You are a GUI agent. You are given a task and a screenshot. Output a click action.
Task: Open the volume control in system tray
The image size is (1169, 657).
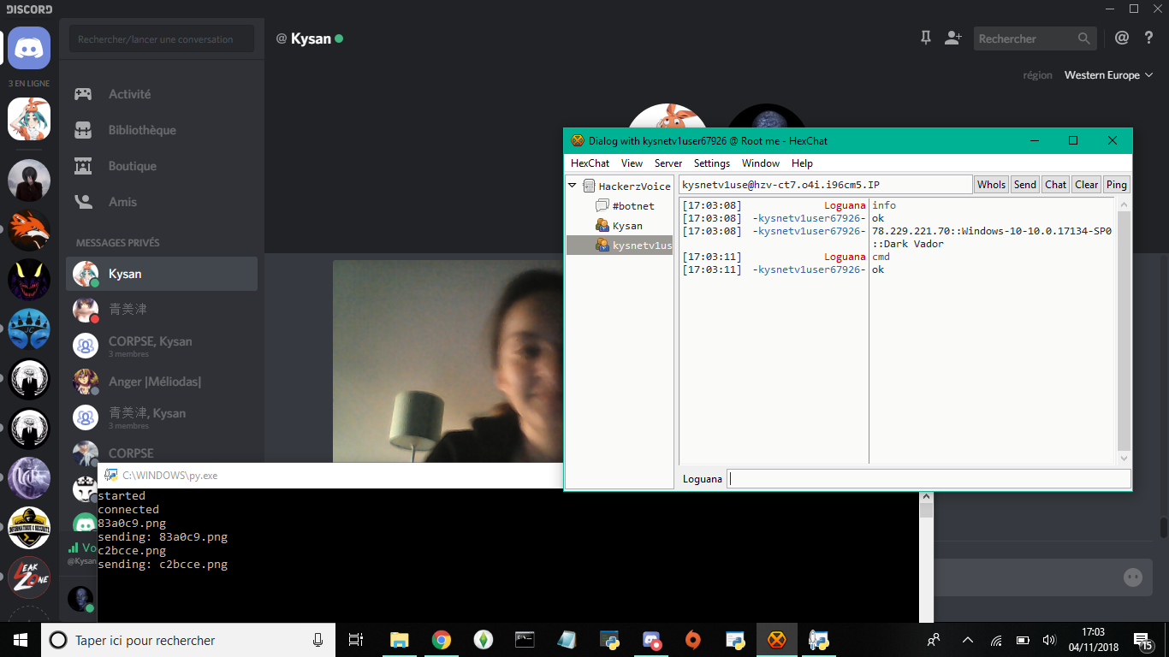(x=1049, y=640)
